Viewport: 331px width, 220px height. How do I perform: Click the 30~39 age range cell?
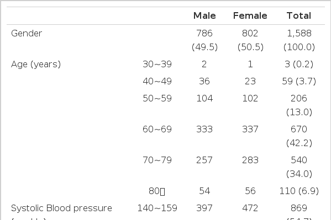pyautogui.click(x=157, y=65)
